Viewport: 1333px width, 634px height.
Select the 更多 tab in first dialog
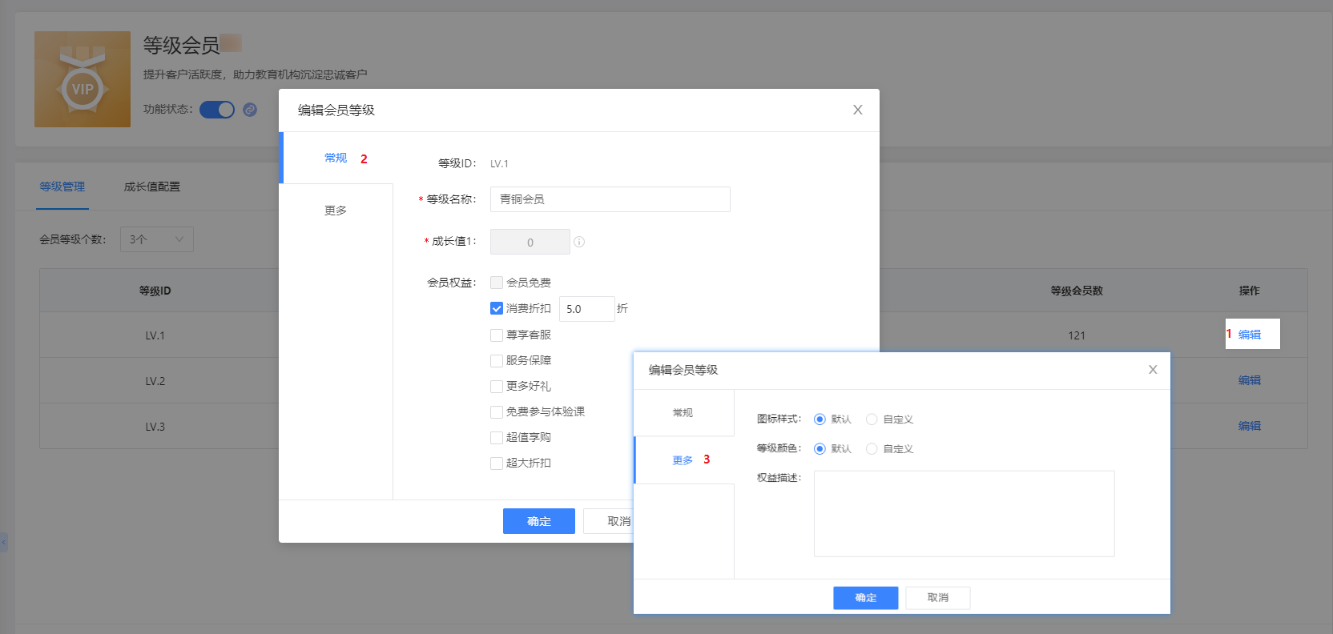point(336,211)
